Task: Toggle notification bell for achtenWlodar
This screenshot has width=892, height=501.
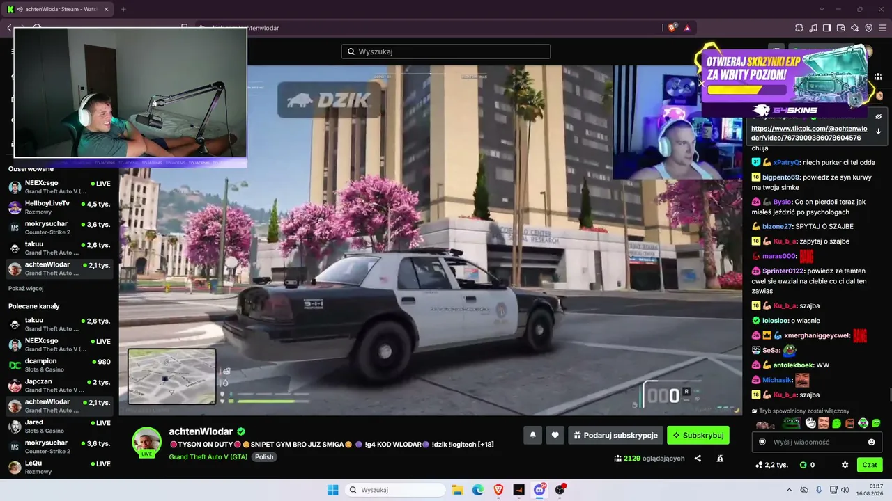Action: [x=533, y=436]
